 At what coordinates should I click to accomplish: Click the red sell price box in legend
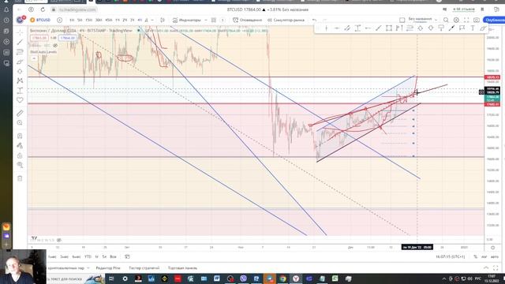pyautogui.click(x=39, y=38)
